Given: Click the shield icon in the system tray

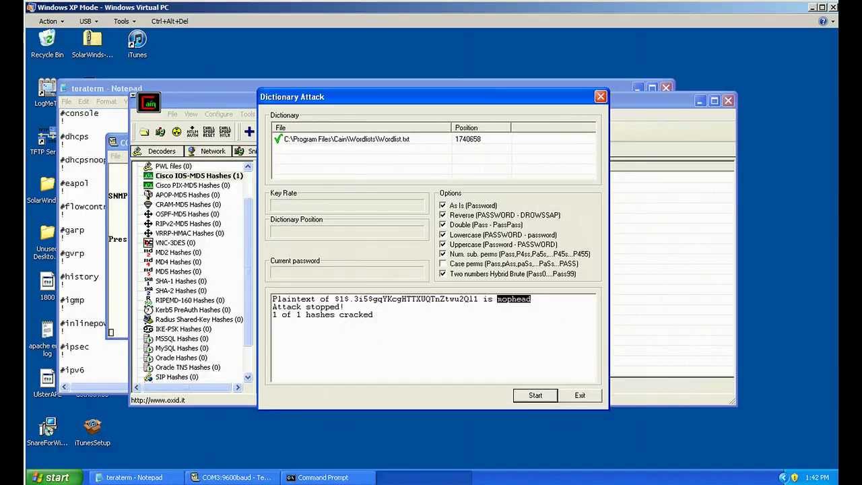Looking at the screenshot, I should click(794, 478).
